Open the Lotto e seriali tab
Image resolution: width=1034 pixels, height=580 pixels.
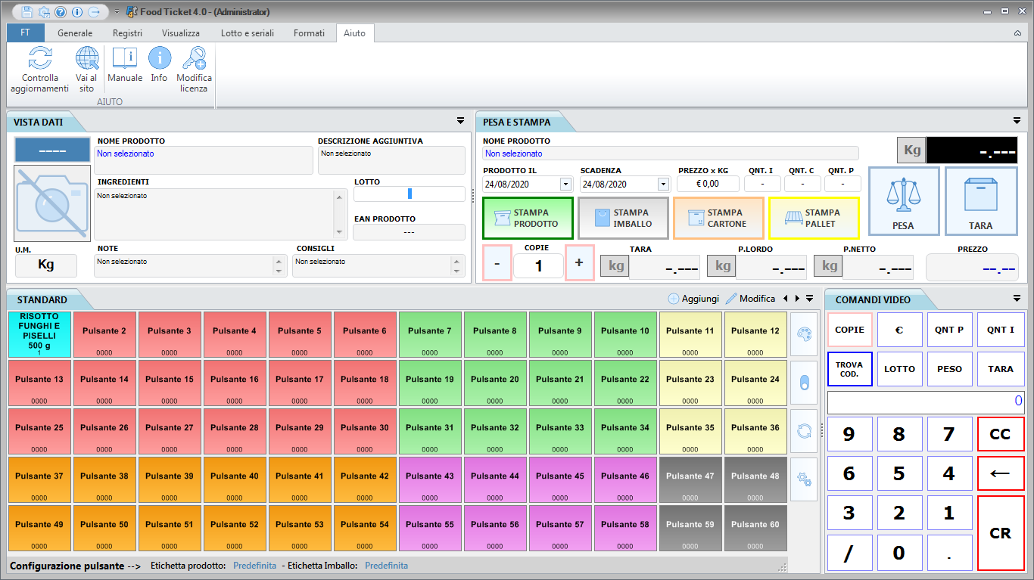pyautogui.click(x=247, y=33)
